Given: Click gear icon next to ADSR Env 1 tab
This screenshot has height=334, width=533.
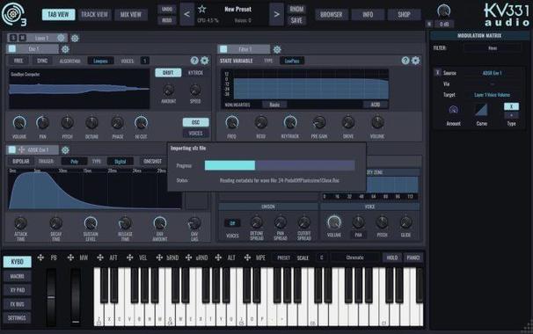Looking at the screenshot, I should click(65, 149).
